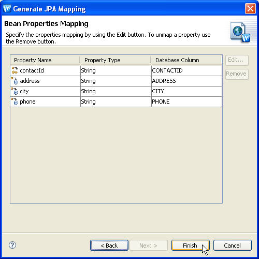Click the String type cell for address
259x259 pixels.
116,81
